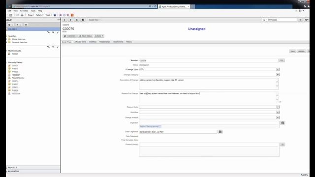The width and height of the screenshot is (315, 177).
Task: Click the orange icon in command bar
Action: [x=72, y=15]
